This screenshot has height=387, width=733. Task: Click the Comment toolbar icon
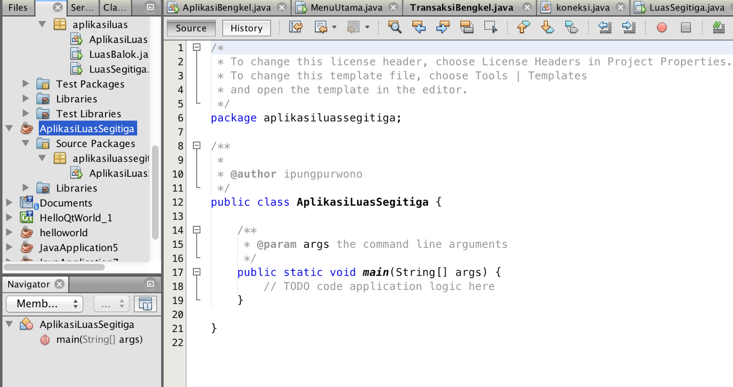click(719, 27)
